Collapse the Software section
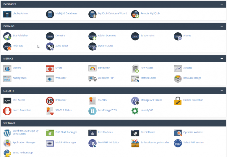Screen dimensions: 227x157 (222, 123)
